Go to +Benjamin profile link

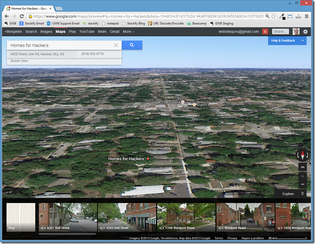tap(13, 31)
